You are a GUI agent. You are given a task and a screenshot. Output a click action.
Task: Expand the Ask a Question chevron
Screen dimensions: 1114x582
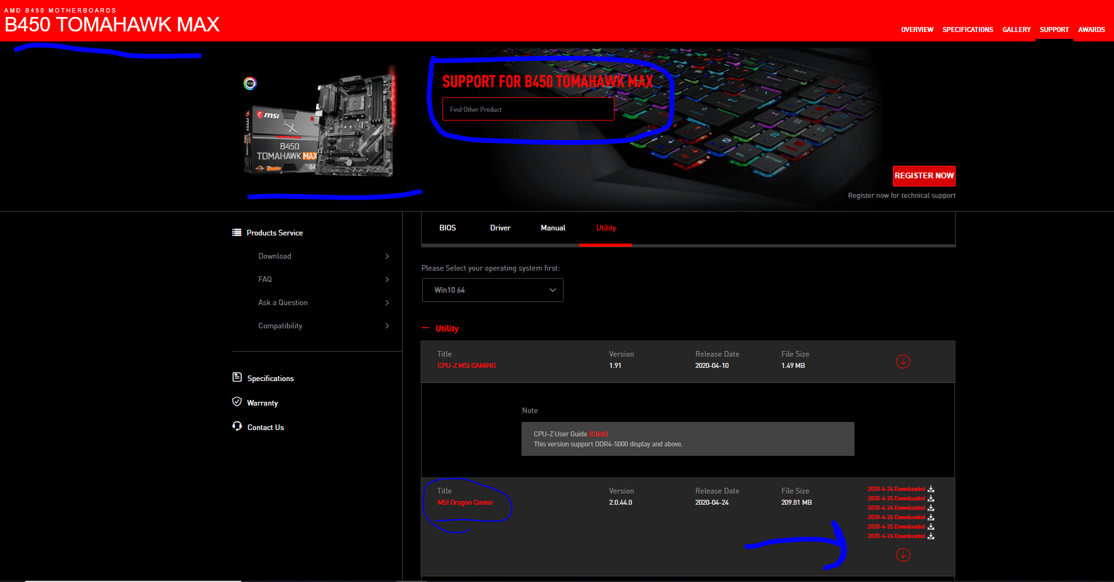click(387, 303)
